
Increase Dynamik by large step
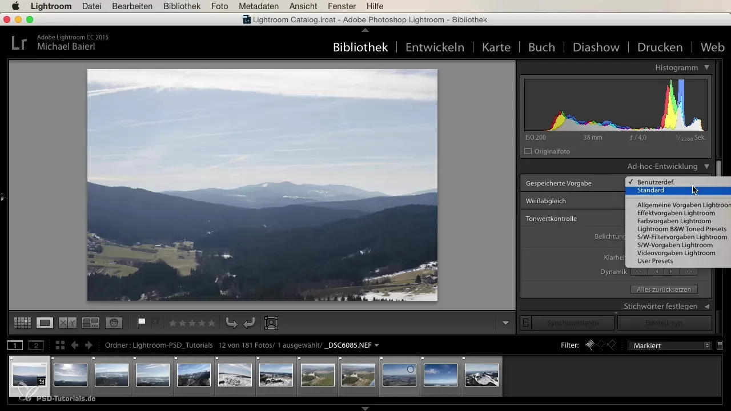tap(689, 272)
